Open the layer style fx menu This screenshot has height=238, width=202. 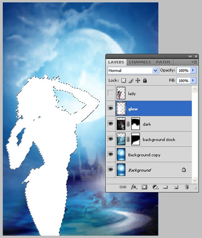pos(134,187)
